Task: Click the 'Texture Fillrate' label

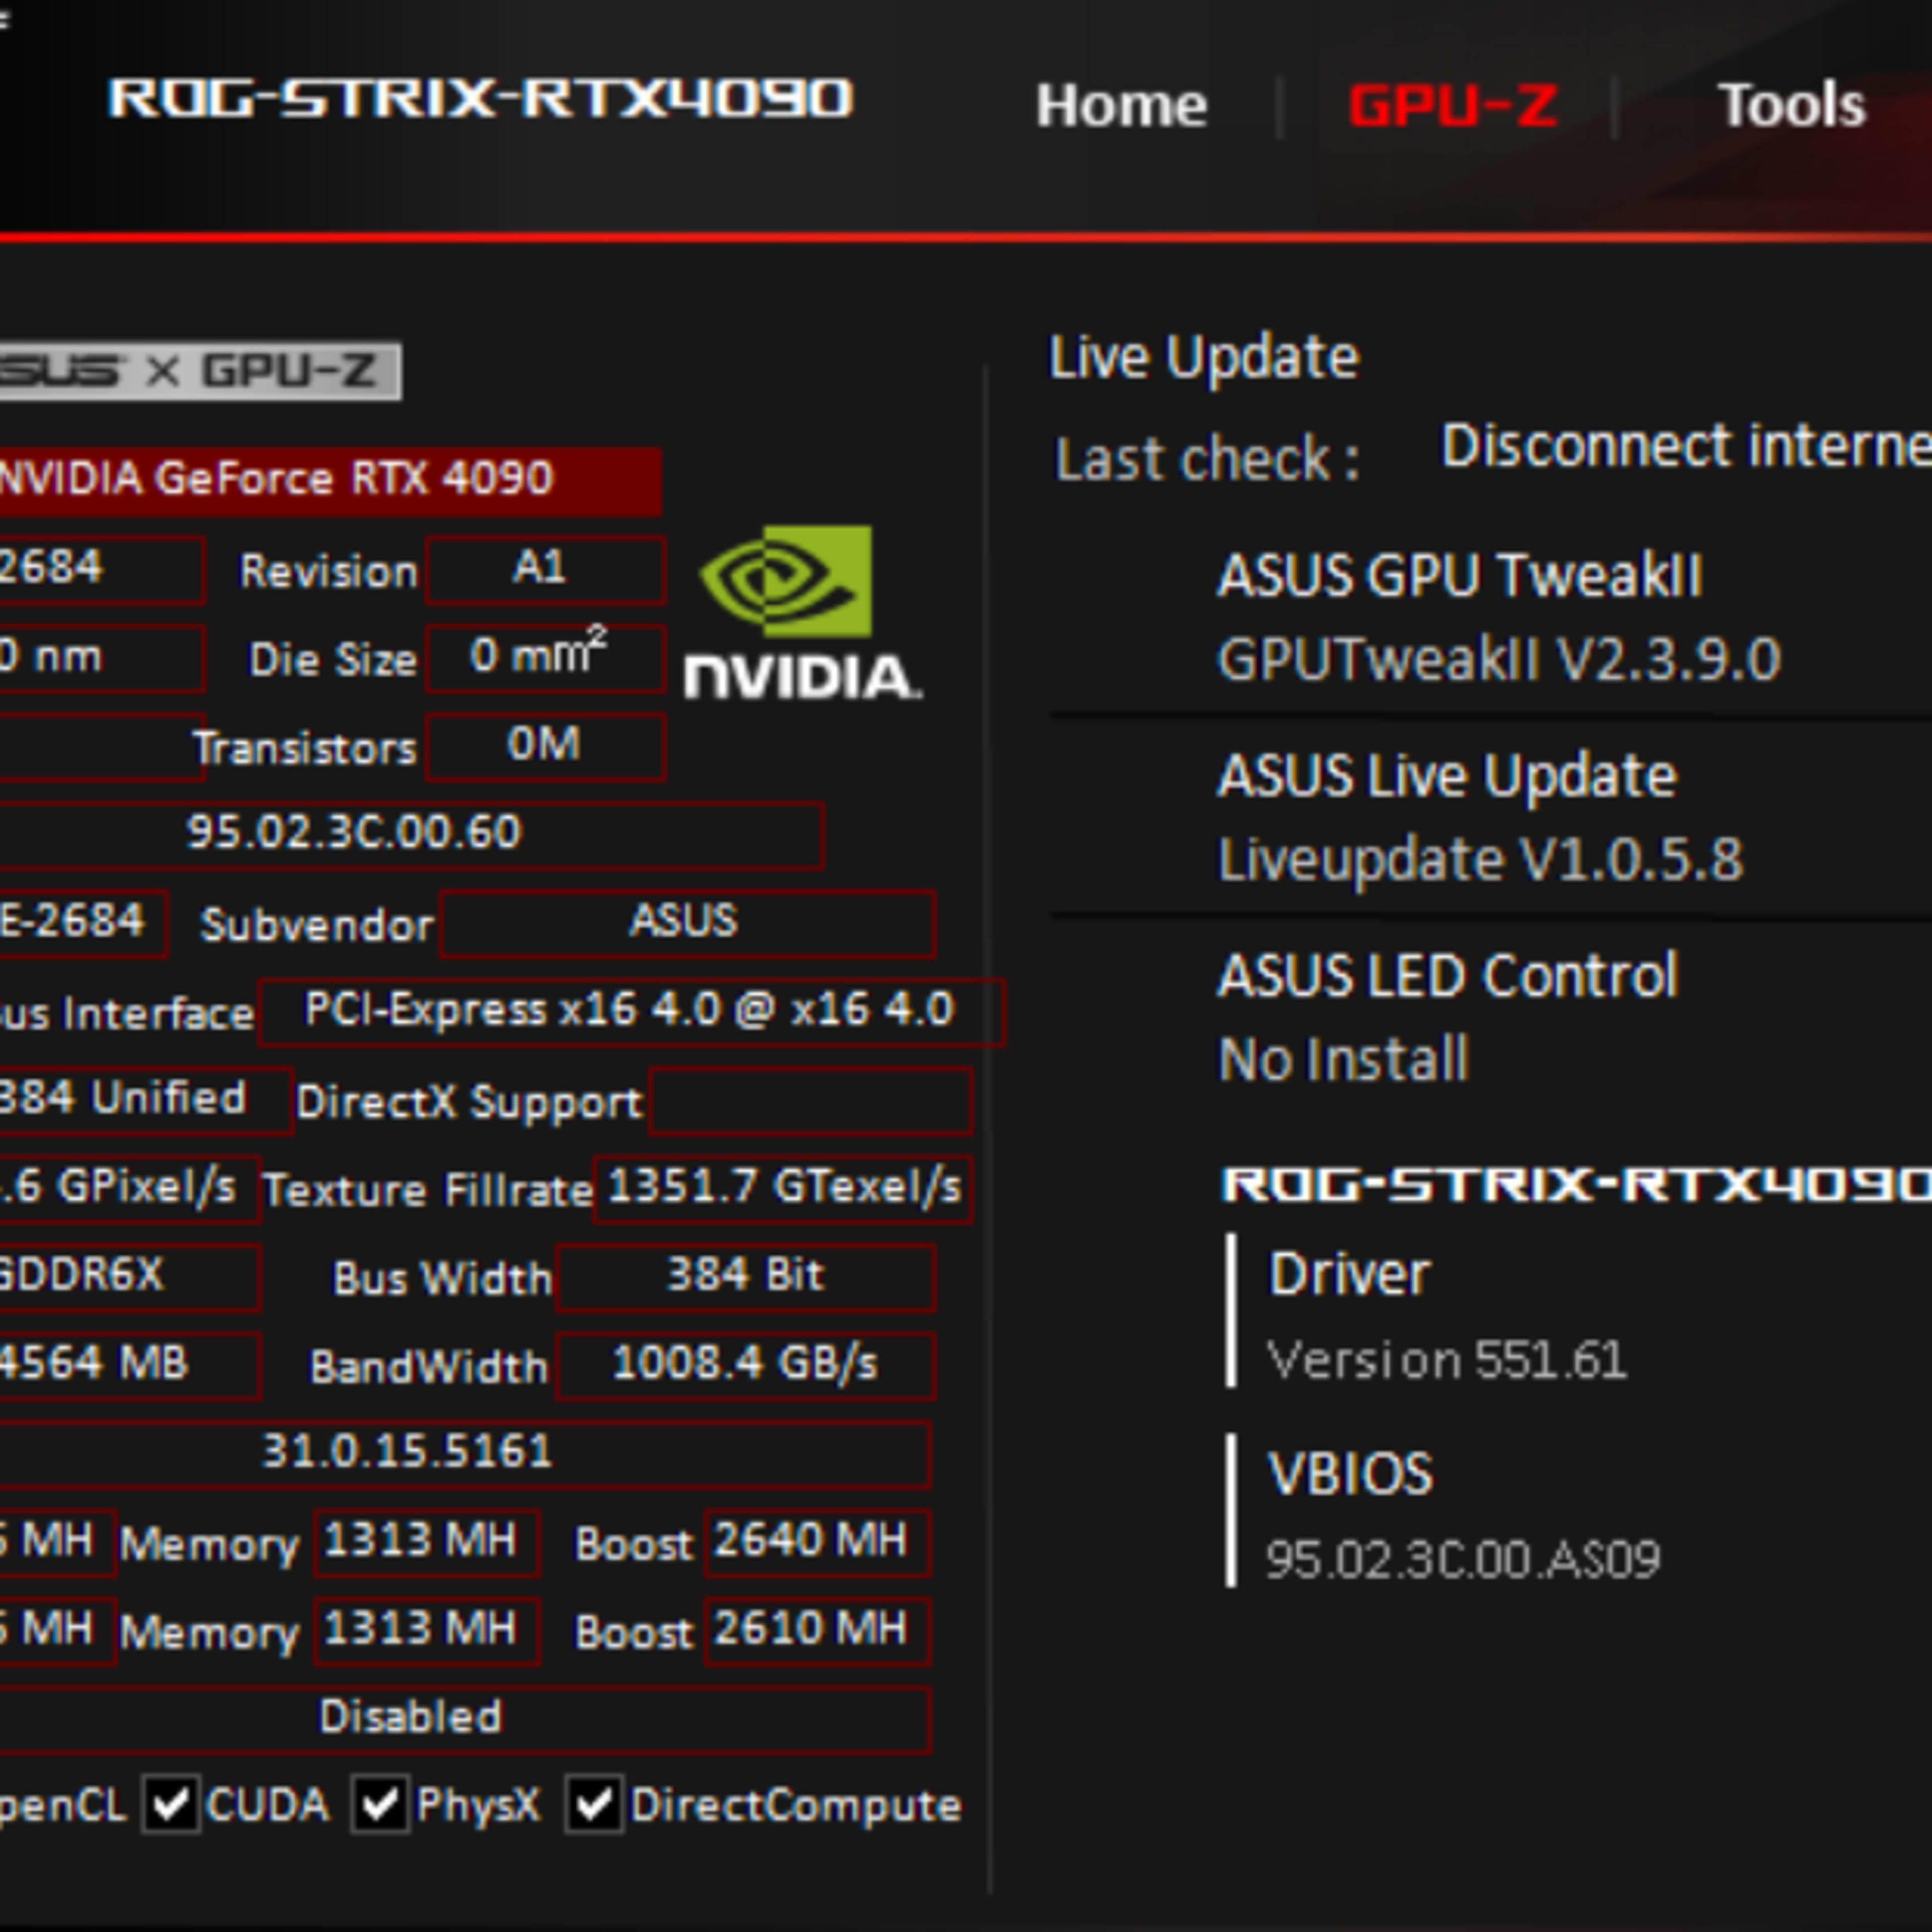Action: coord(428,1190)
